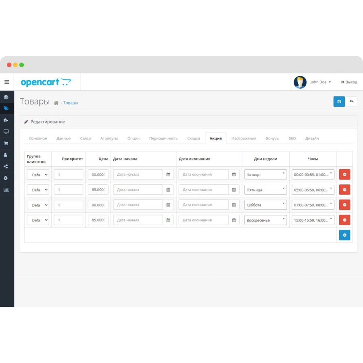
Task: Switch to the Основное tab
Action: pos(38,138)
